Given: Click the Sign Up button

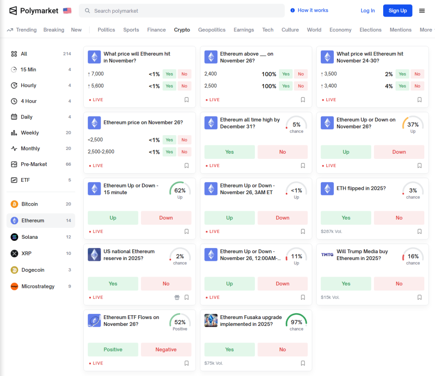Looking at the screenshot, I should [397, 11].
